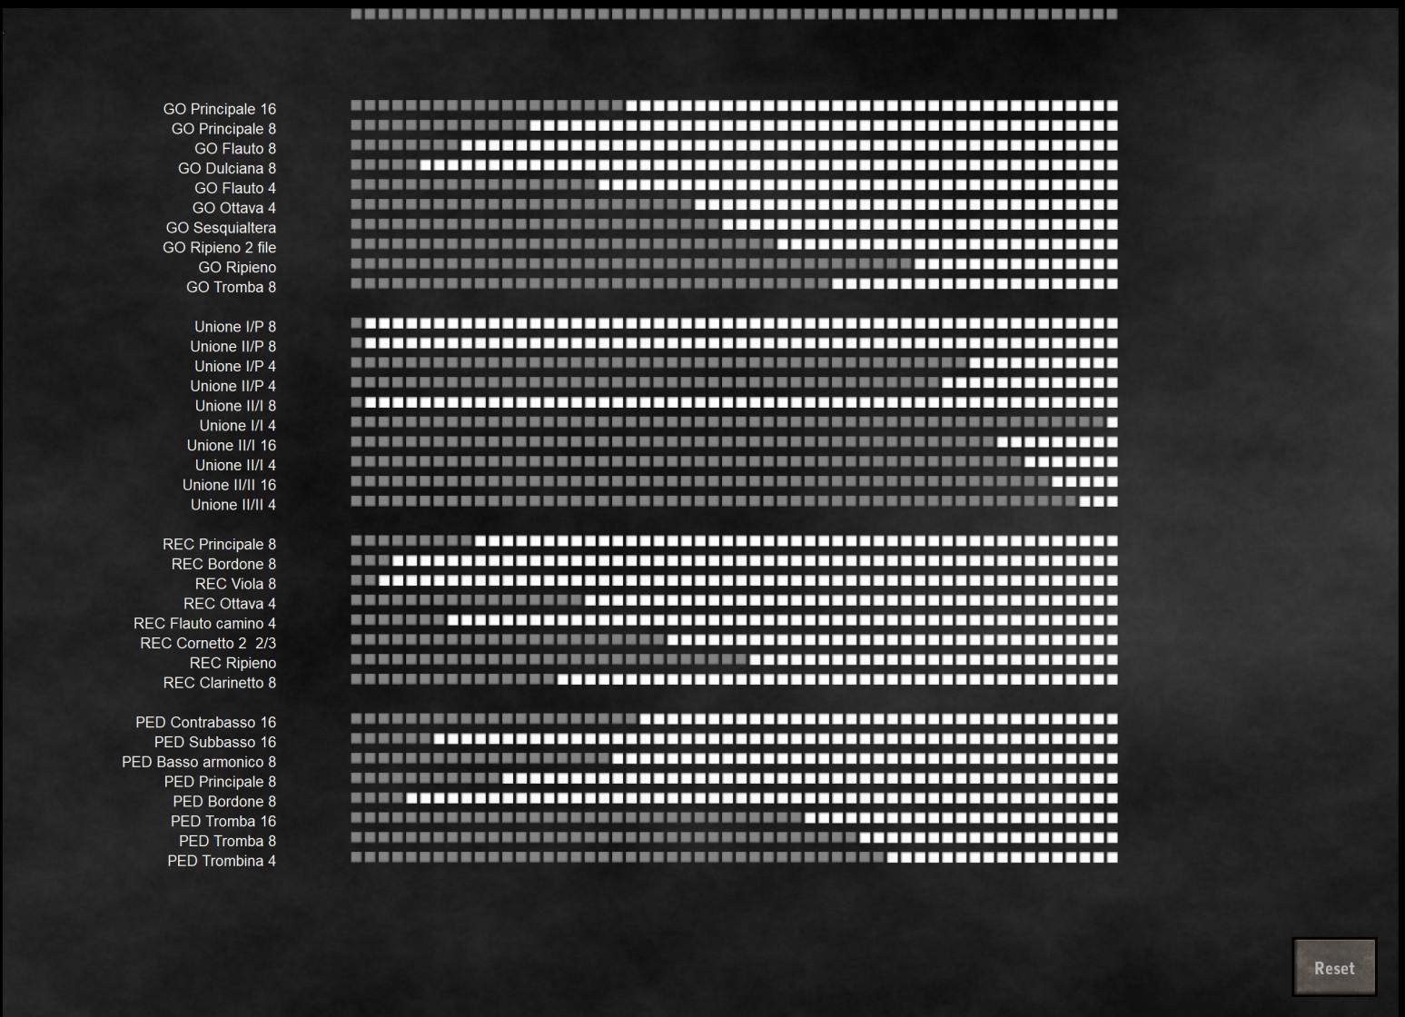Click the REC Cornetto 2 2/3 label
The height and width of the screenshot is (1017, 1405).
[x=208, y=643]
